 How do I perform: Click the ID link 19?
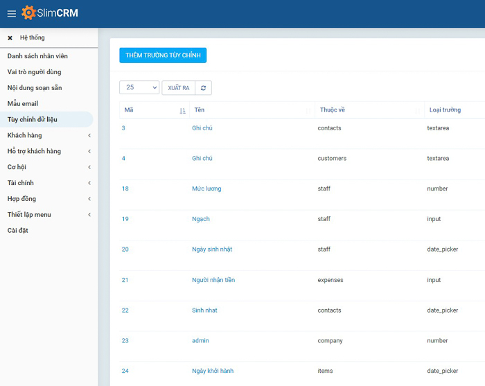[x=125, y=219]
